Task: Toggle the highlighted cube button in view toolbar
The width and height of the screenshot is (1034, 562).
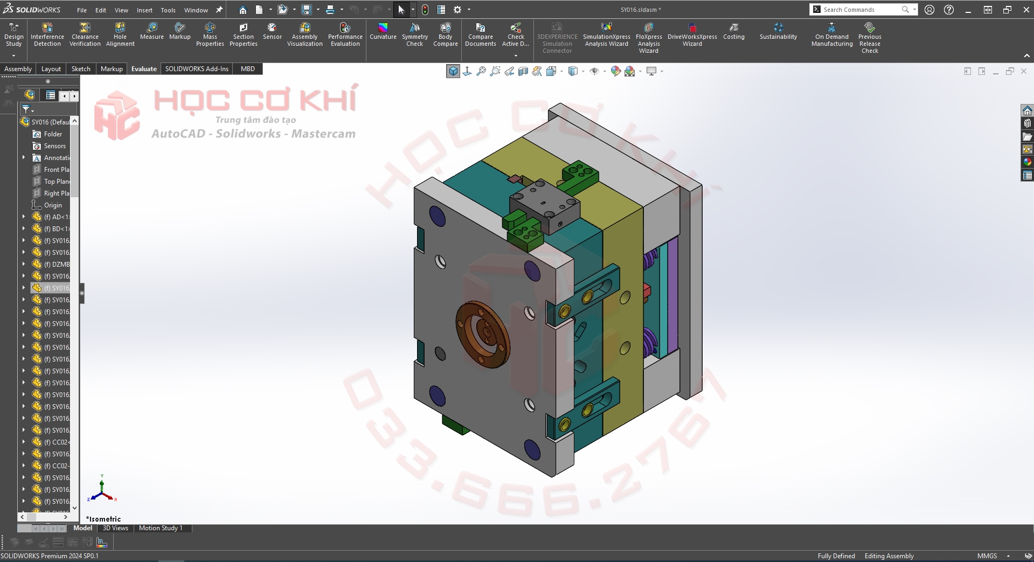Action: [453, 71]
